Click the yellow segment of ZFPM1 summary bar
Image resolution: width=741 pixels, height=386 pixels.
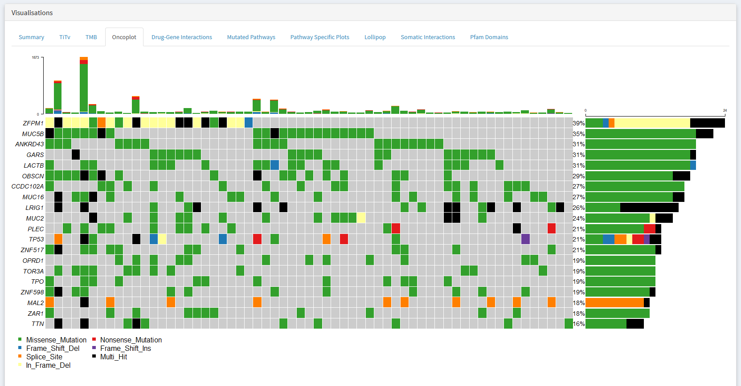652,123
